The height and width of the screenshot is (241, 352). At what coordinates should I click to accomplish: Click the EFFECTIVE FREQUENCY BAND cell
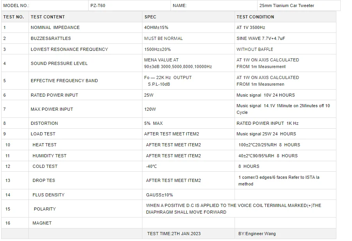tap(85, 81)
